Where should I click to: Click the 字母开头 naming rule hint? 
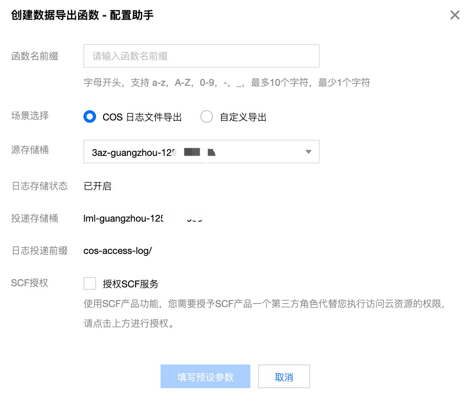227,83
